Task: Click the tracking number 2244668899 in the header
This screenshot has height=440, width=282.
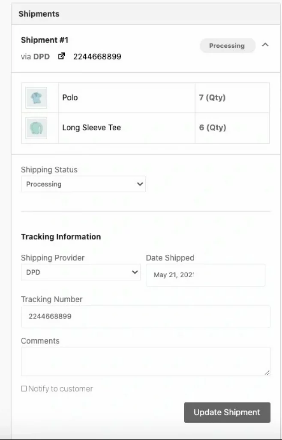Action: (x=97, y=57)
